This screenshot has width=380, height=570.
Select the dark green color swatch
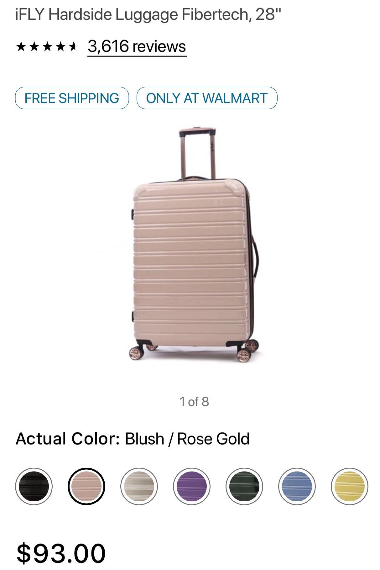point(244,486)
